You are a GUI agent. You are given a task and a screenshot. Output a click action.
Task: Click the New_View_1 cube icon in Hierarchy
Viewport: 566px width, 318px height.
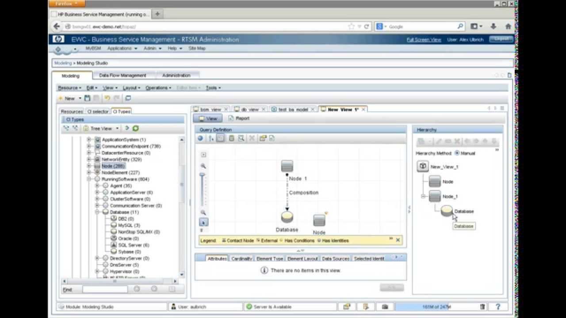pos(423,167)
